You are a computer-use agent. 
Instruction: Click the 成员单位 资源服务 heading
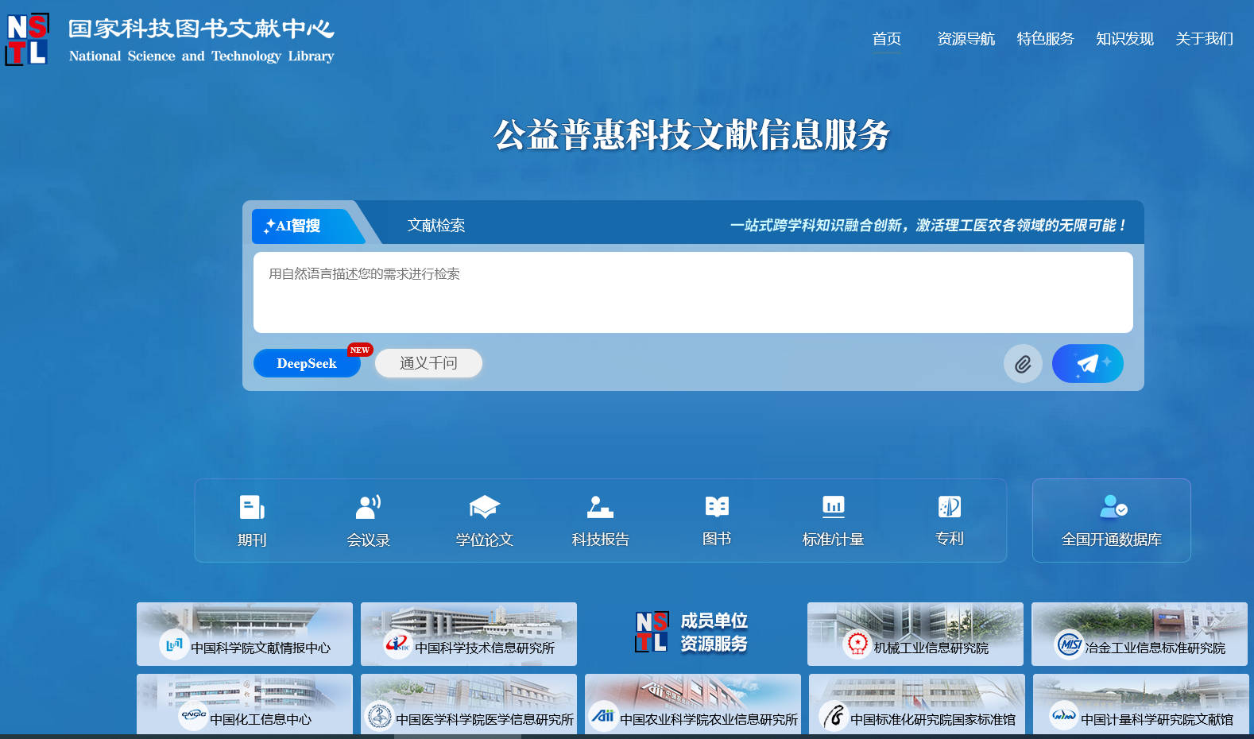(714, 632)
